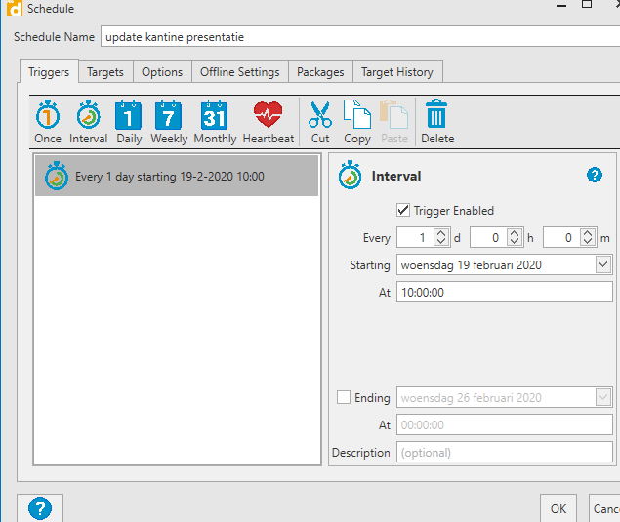Add a Heartbeat trigger
Screen dimensions: 620x522
tap(268, 122)
